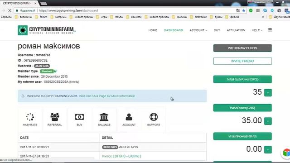
Task: Go to Home nav item
Action: (153, 30)
